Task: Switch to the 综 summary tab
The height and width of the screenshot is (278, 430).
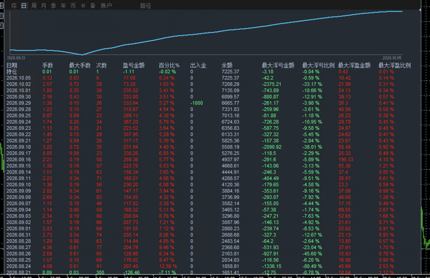Action: coord(14,6)
